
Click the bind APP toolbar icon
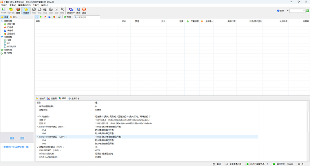pos(71,10)
